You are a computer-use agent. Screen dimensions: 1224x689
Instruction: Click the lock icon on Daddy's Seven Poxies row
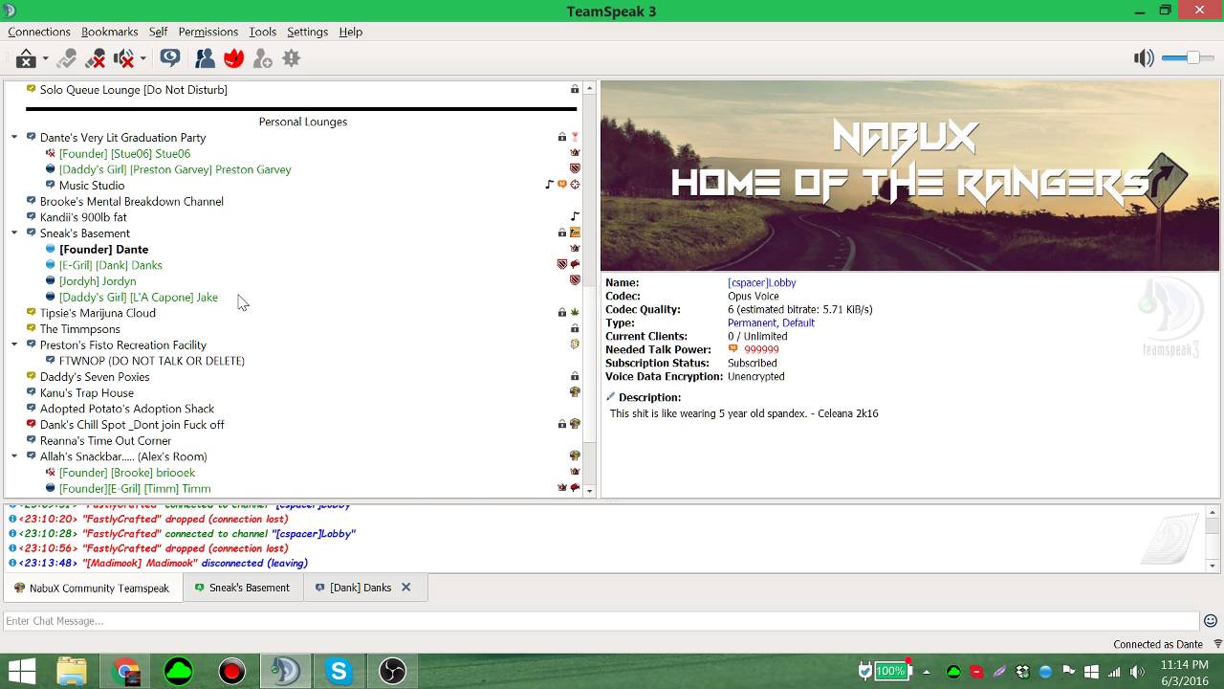click(575, 377)
